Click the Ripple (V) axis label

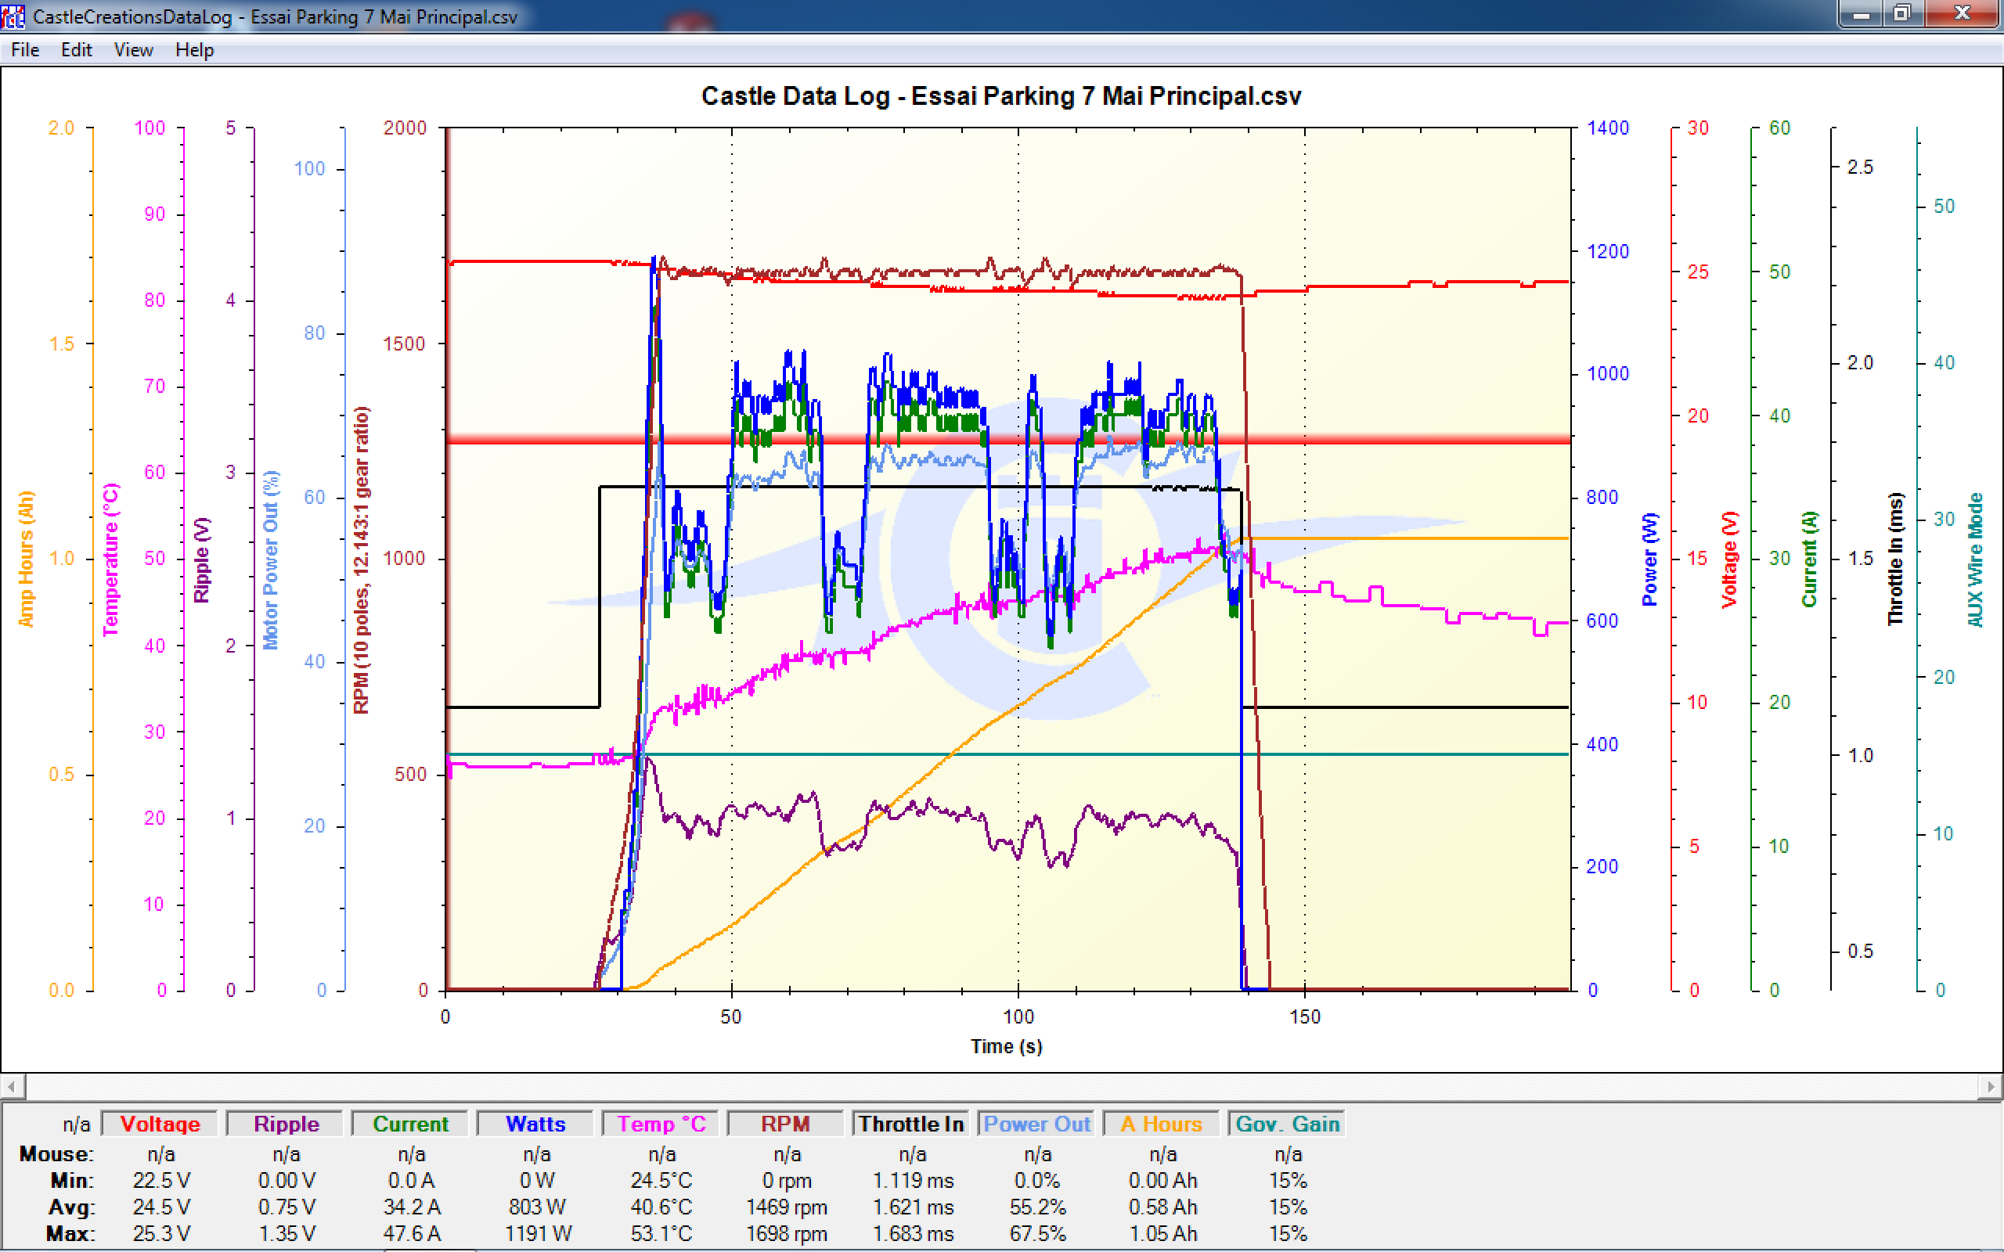coord(201,559)
